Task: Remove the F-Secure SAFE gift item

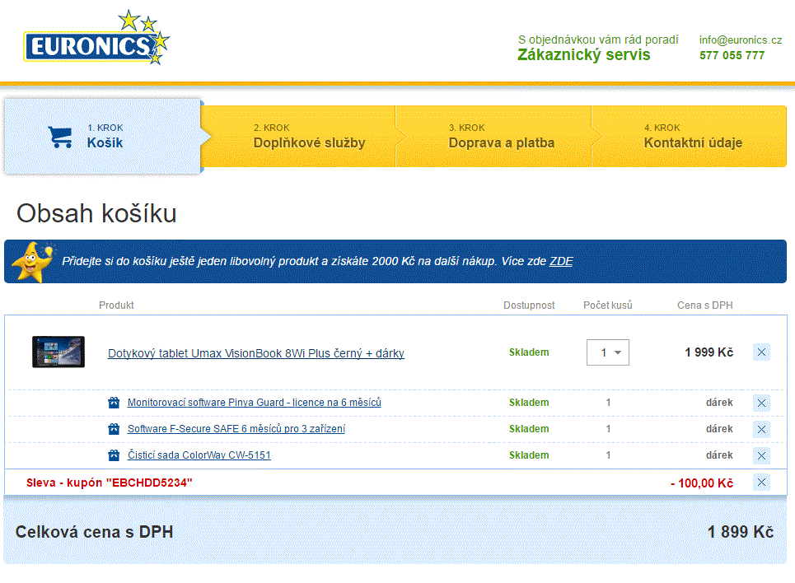Action: click(x=761, y=429)
